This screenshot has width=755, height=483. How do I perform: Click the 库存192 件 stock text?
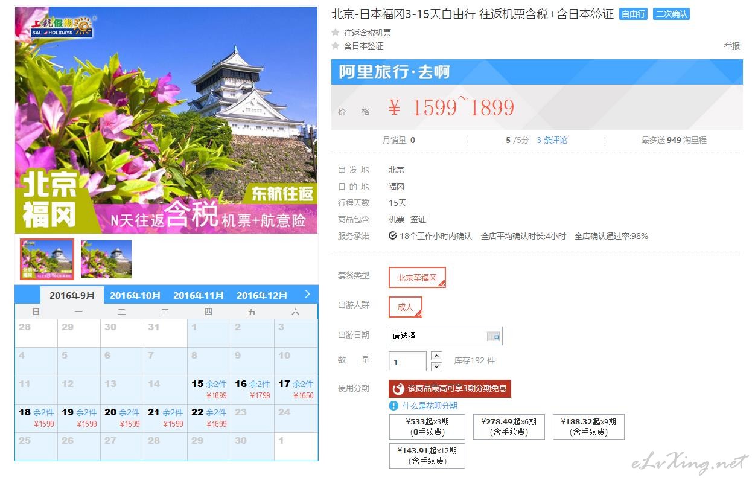pyautogui.click(x=474, y=360)
